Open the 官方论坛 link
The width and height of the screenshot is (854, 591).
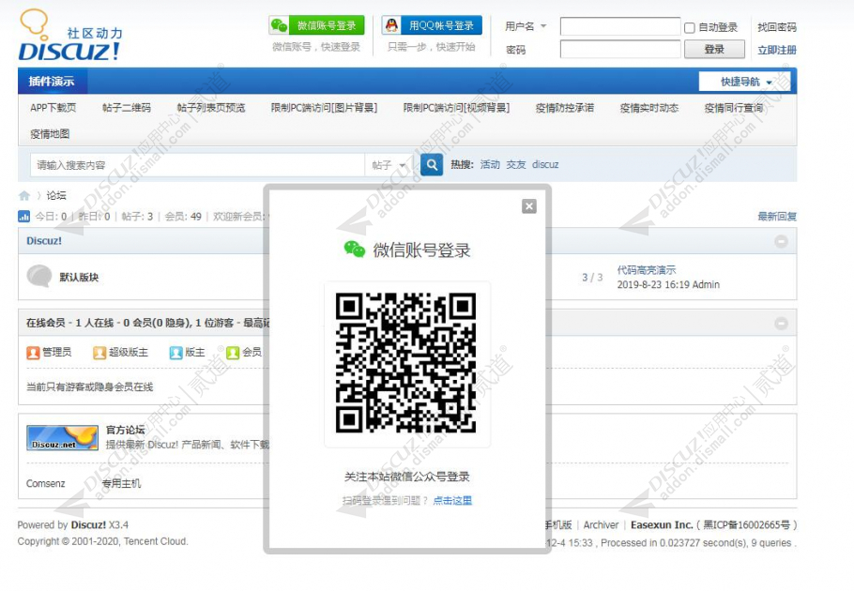coord(125,430)
